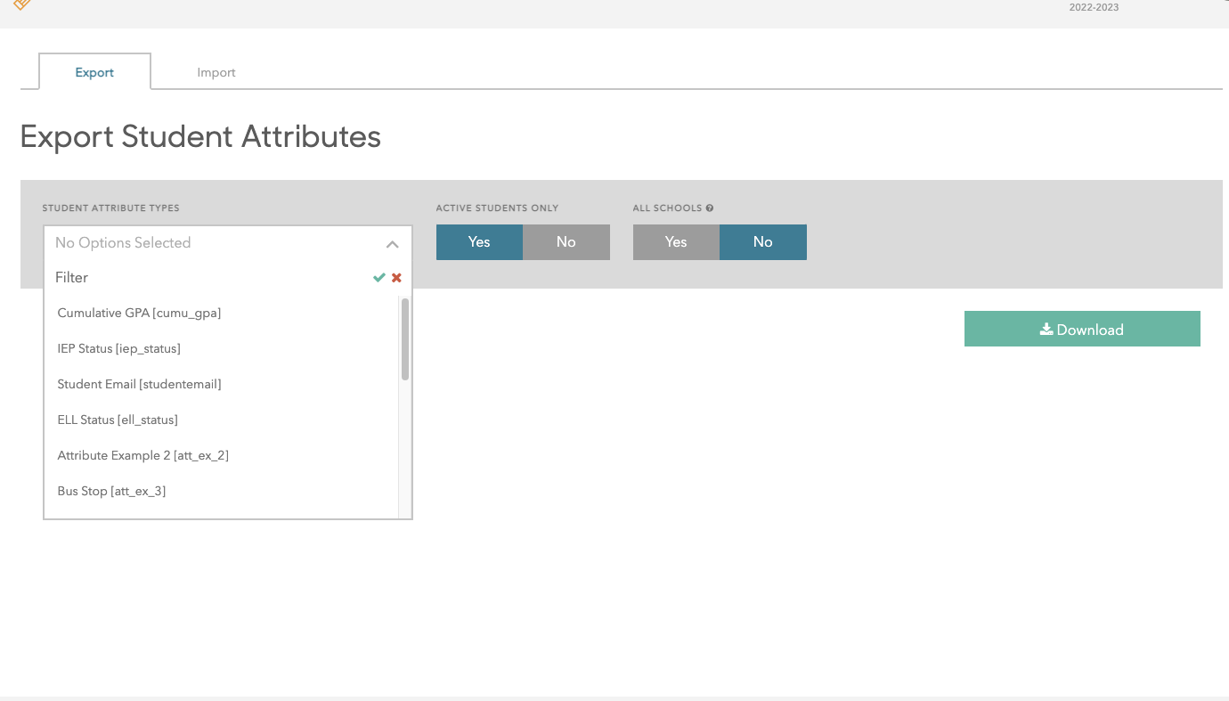Image resolution: width=1229 pixels, height=701 pixels.
Task: Select No for All Schools
Action: (762, 242)
